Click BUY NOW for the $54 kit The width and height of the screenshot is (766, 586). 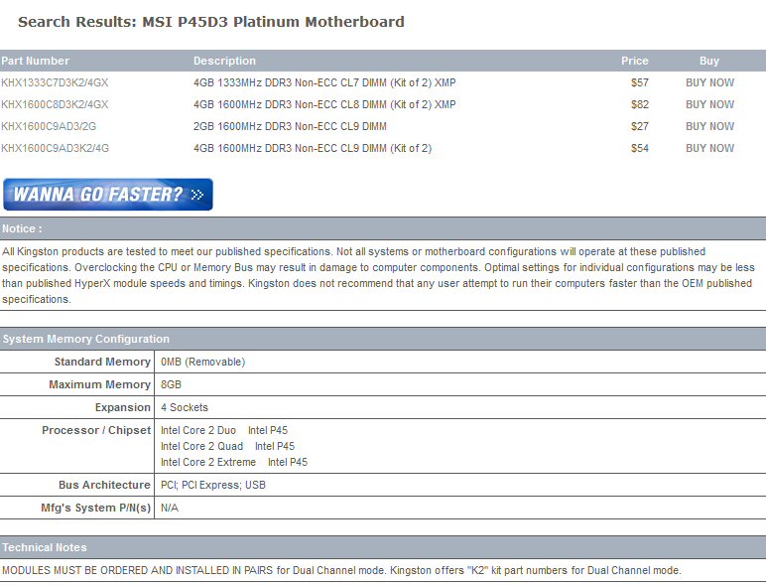coord(709,148)
